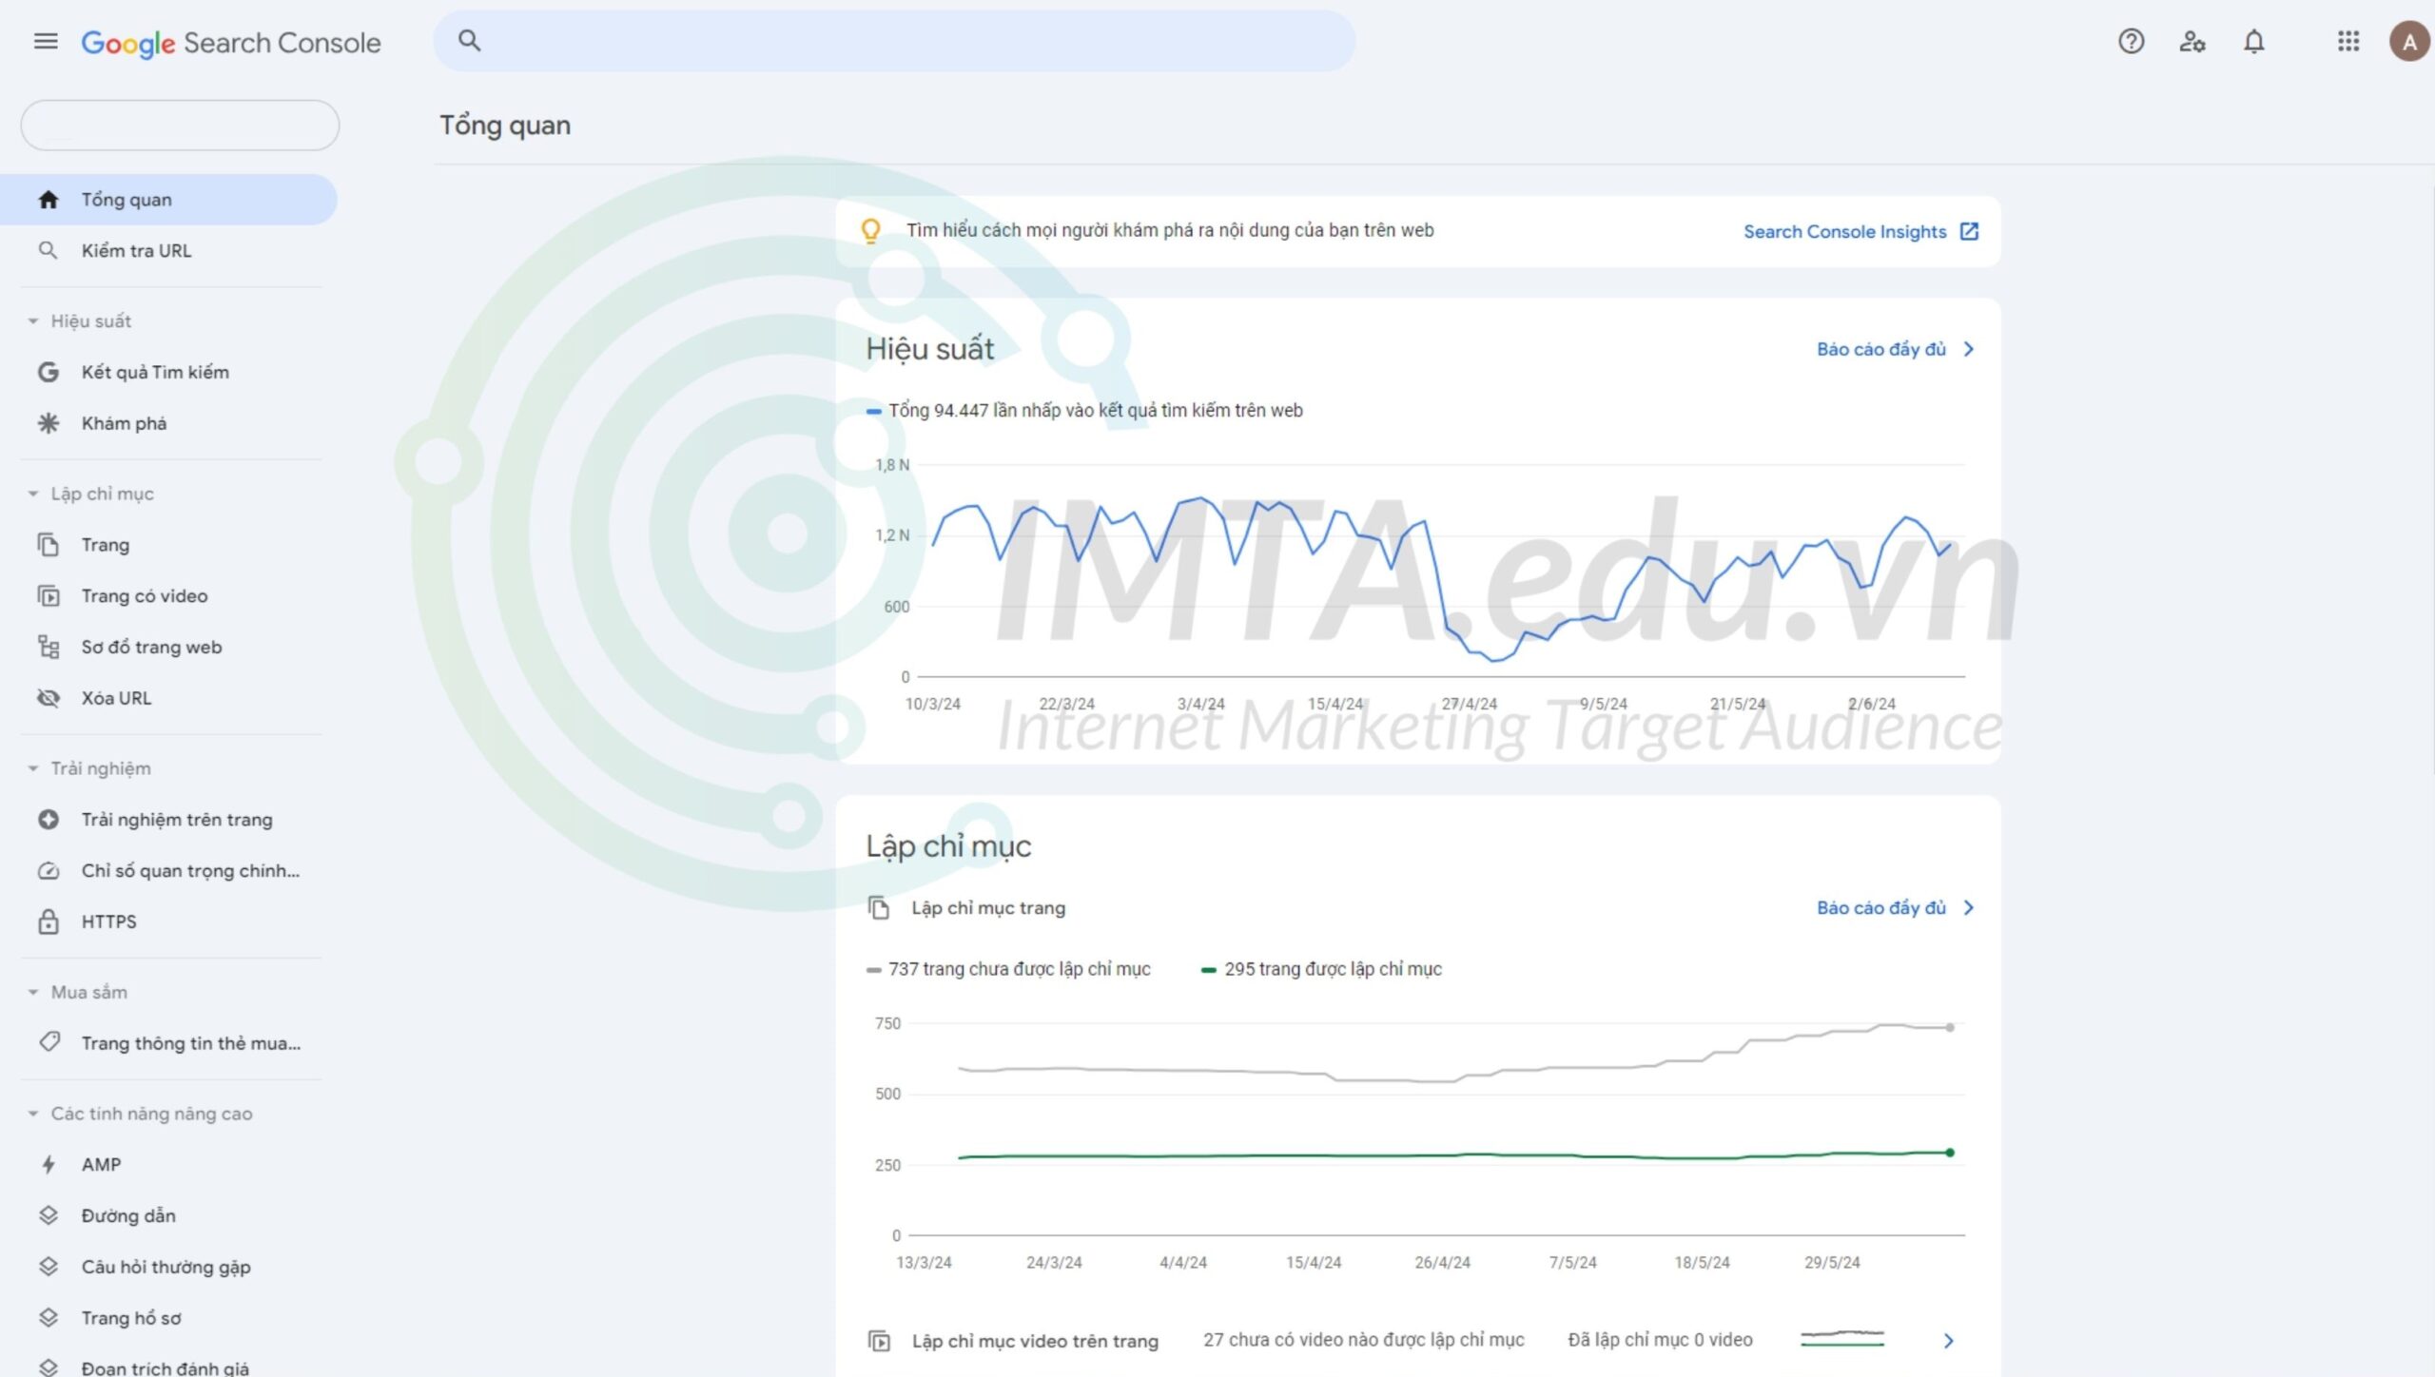The width and height of the screenshot is (2435, 1377).
Task: Open the Google apps grid
Action: [x=2348, y=42]
